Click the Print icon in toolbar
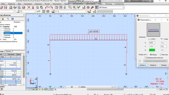Viewport: 169px width, 95px height. (11, 7)
